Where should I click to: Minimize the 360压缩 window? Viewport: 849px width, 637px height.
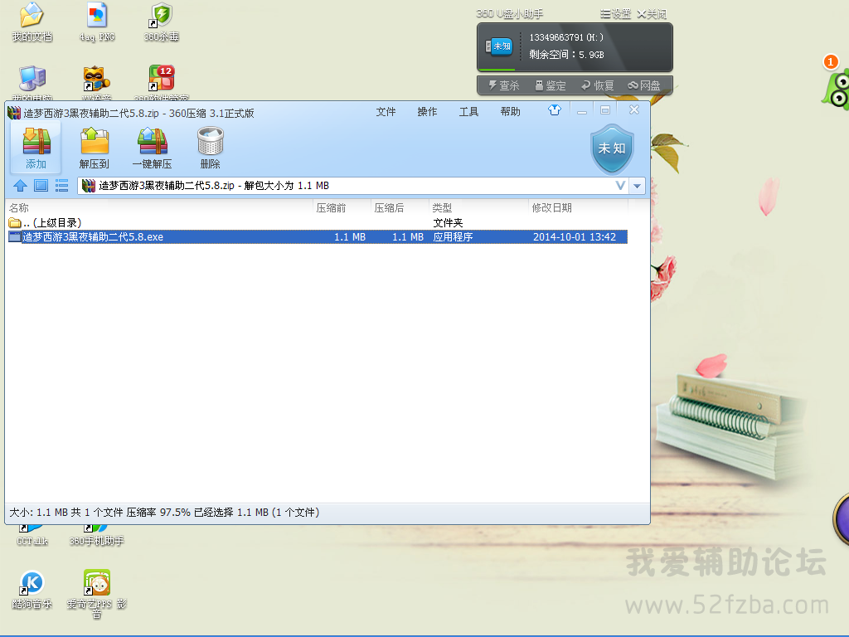point(582,110)
